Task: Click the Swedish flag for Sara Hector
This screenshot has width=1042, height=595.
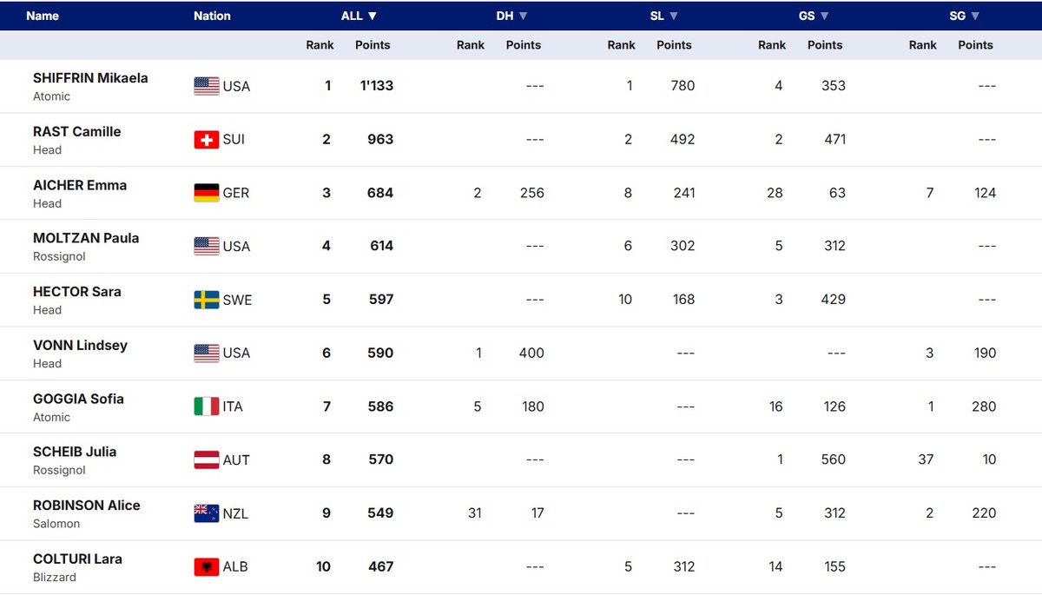Action: [x=207, y=300]
